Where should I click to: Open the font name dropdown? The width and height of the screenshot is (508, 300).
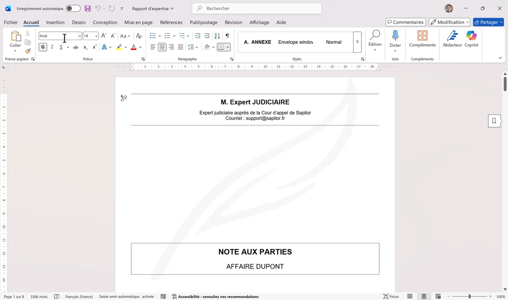tap(80, 35)
